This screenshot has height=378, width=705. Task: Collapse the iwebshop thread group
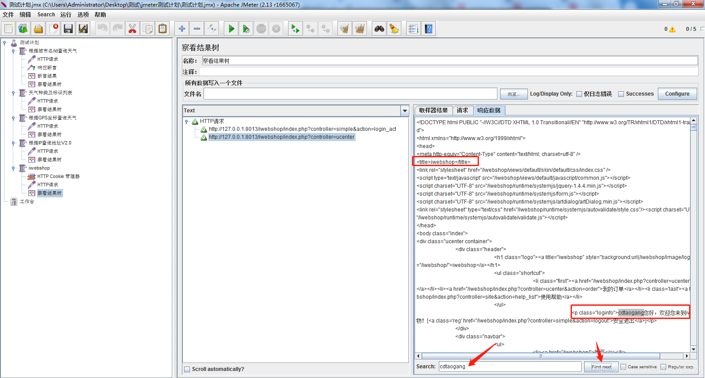click(14, 168)
